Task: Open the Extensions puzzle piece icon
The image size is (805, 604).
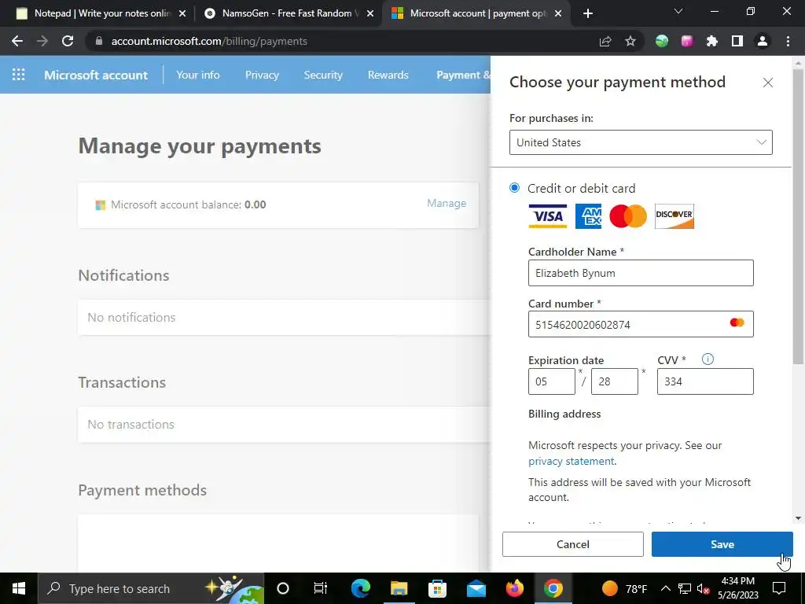Action: click(x=712, y=41)
